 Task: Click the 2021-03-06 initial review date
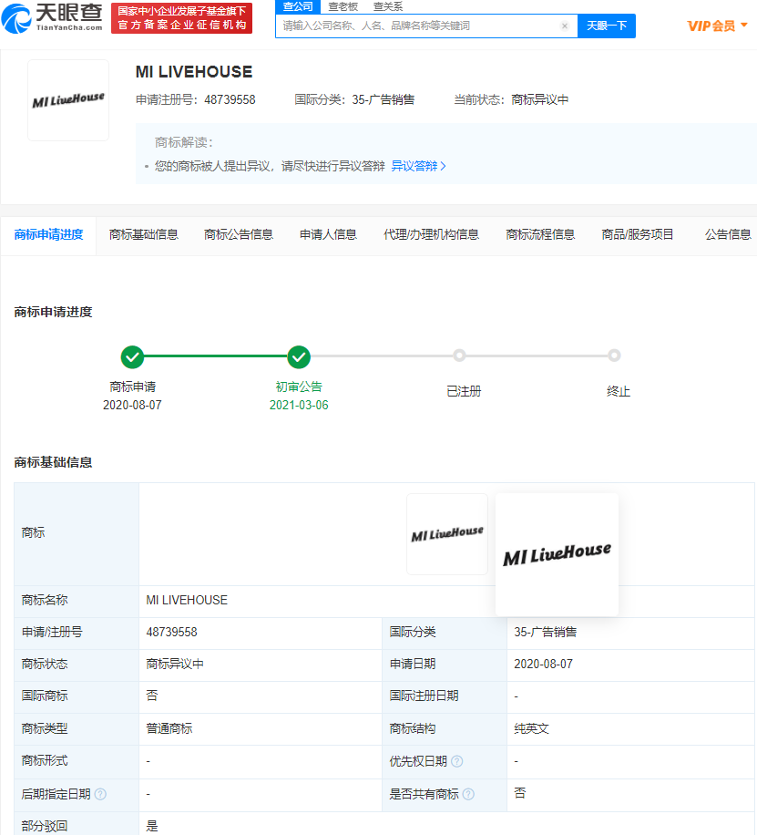[299, 406]
